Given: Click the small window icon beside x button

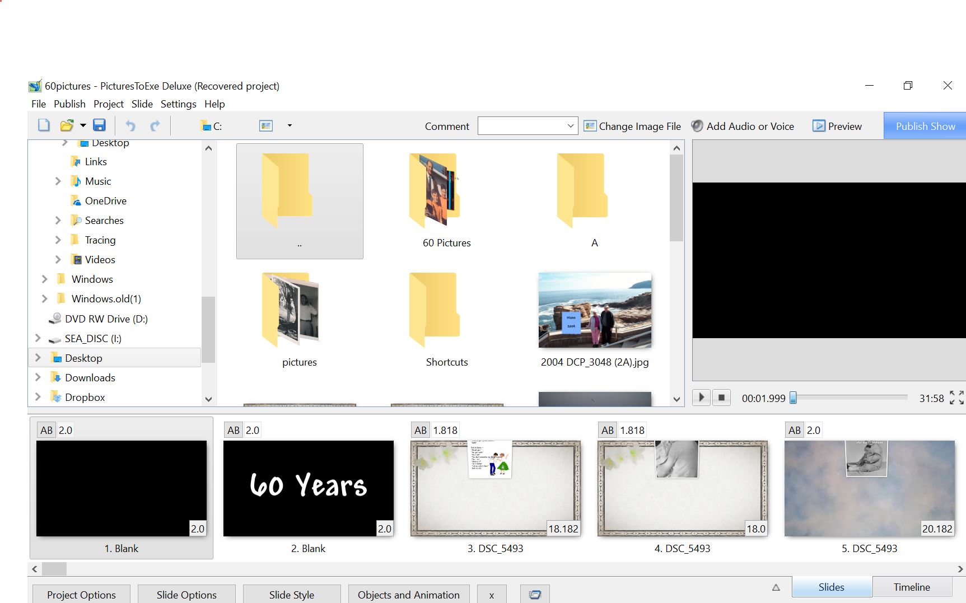Looking at the screenshot, I should point(535,595).
